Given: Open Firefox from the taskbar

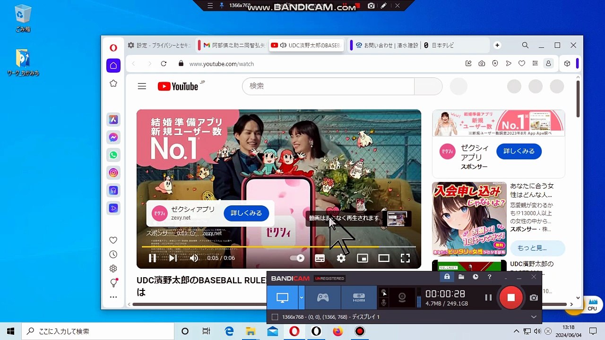Looking at the screenshot, I should tap(337, 331).
